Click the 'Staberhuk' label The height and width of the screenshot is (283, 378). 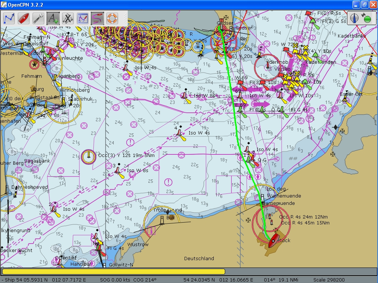[x=80, y=99]
